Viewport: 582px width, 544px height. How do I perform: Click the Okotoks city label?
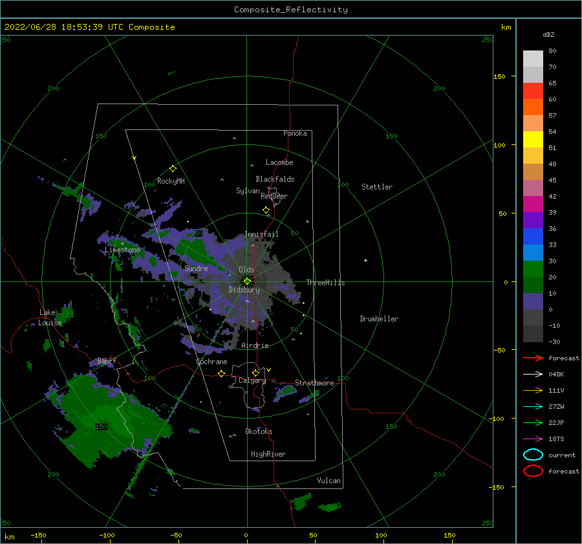(259, 431)
